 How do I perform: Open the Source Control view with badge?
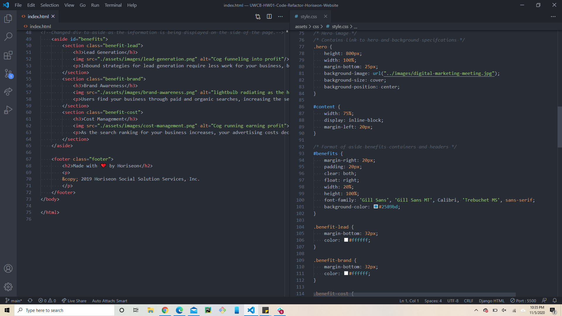tap(8, 73)
